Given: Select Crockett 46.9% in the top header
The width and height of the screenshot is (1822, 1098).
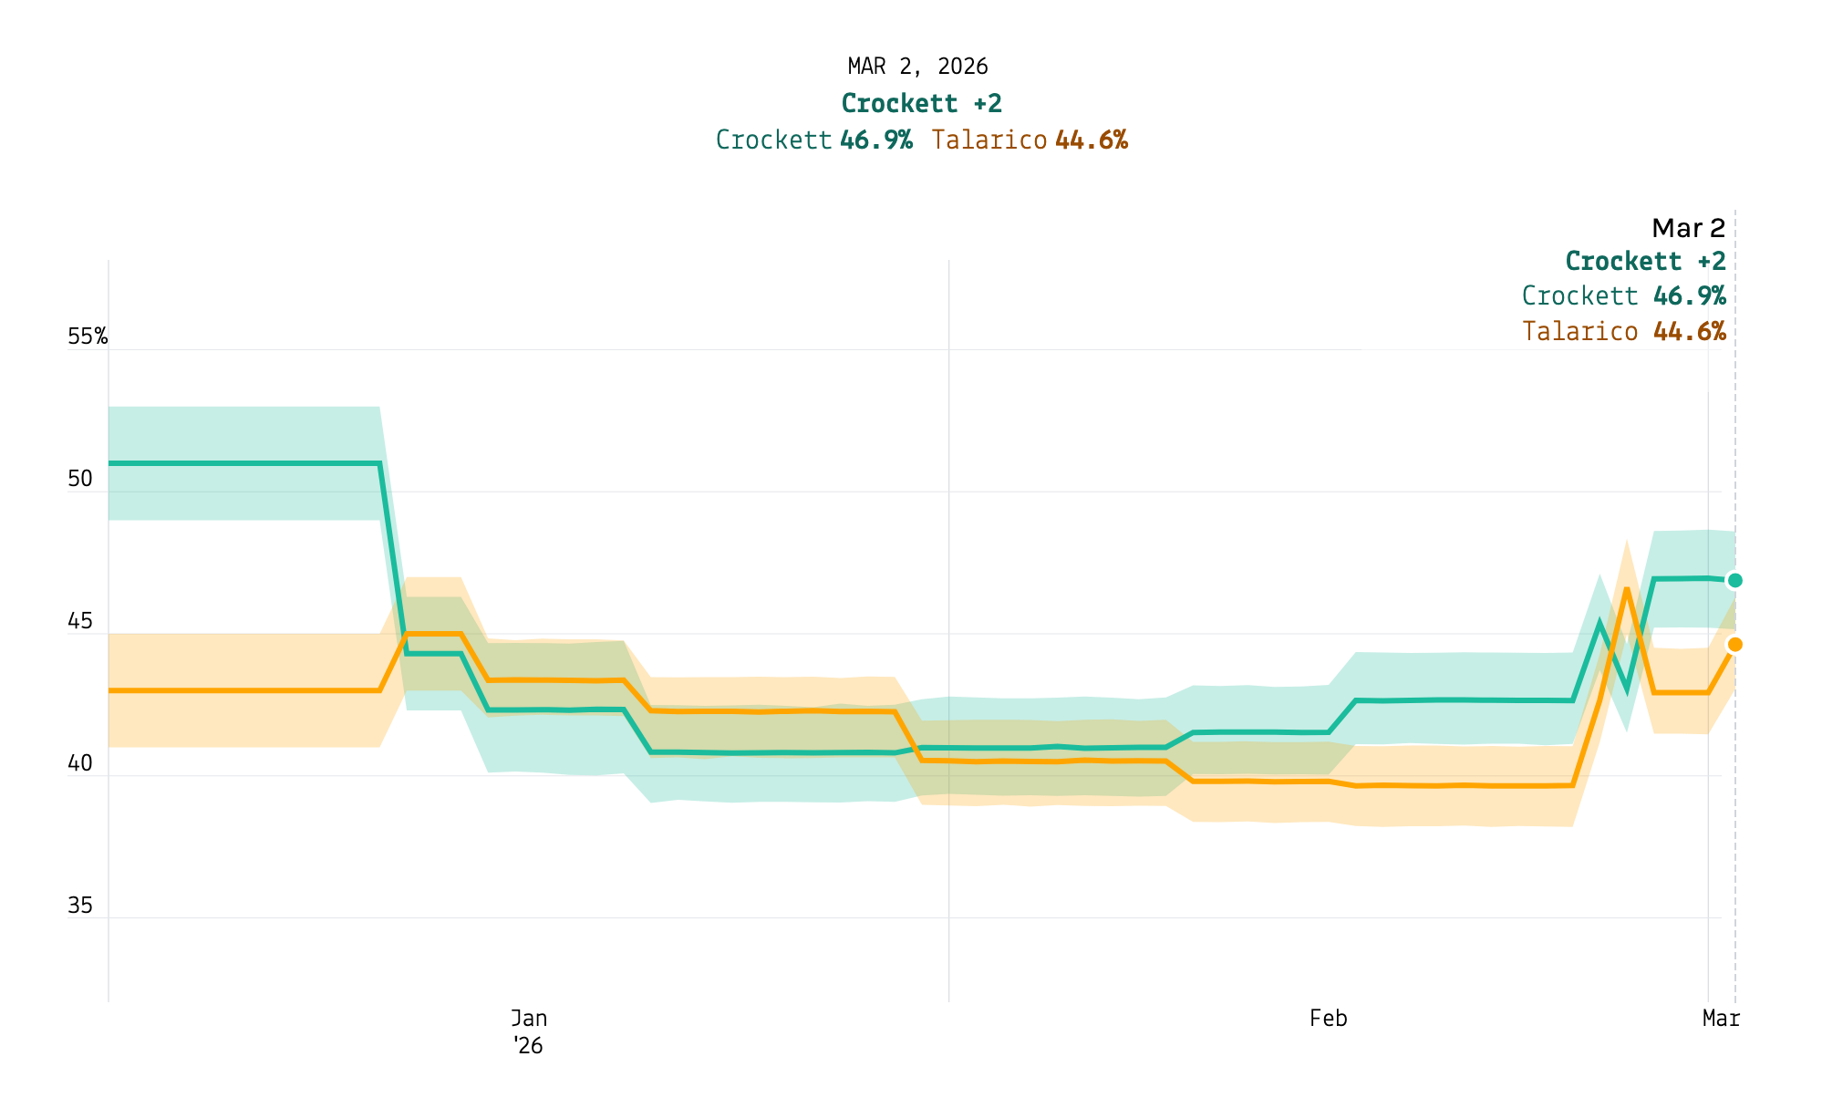Looking at the screenshot, I should pos(813,140).
